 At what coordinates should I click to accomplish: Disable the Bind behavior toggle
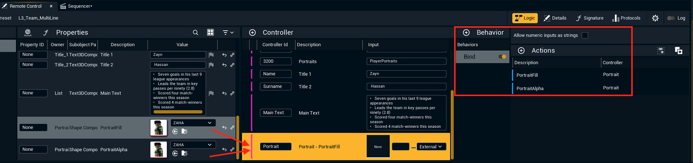coord(502,57)
